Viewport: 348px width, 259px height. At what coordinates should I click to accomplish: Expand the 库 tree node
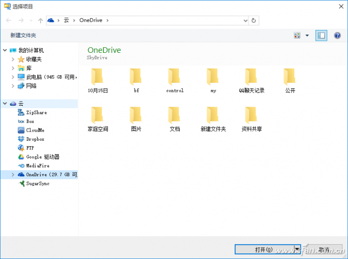click(13, 68)
